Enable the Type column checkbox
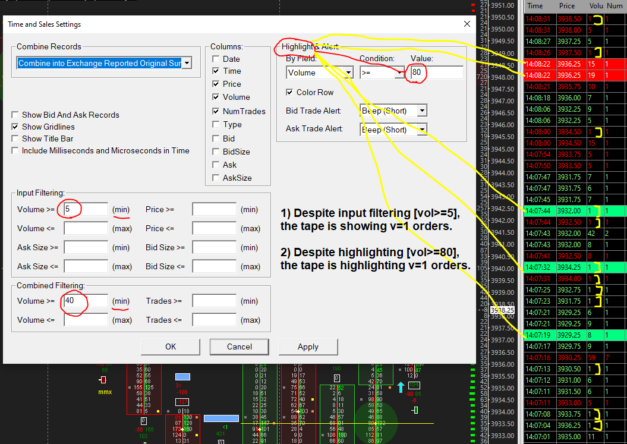The height and width of the screenshot is (444, 627). click(216, 124)
